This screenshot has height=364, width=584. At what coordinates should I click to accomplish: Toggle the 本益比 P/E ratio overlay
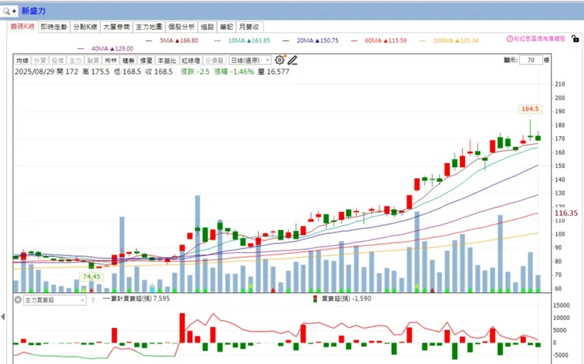point(167,60)
